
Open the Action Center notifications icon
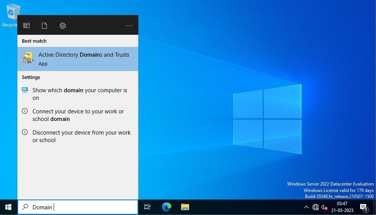tap(364, 207)
